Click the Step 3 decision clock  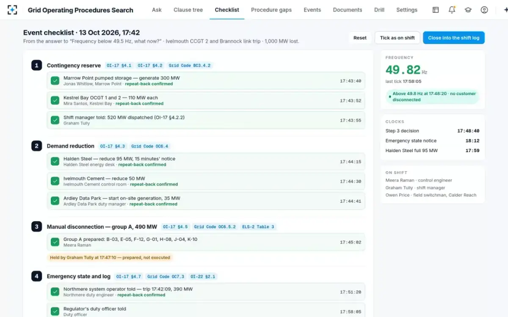point(432,131)
